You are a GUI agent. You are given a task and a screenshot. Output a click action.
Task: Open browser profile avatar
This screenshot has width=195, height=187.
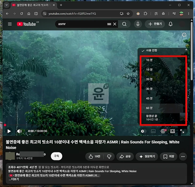point(181,14)
